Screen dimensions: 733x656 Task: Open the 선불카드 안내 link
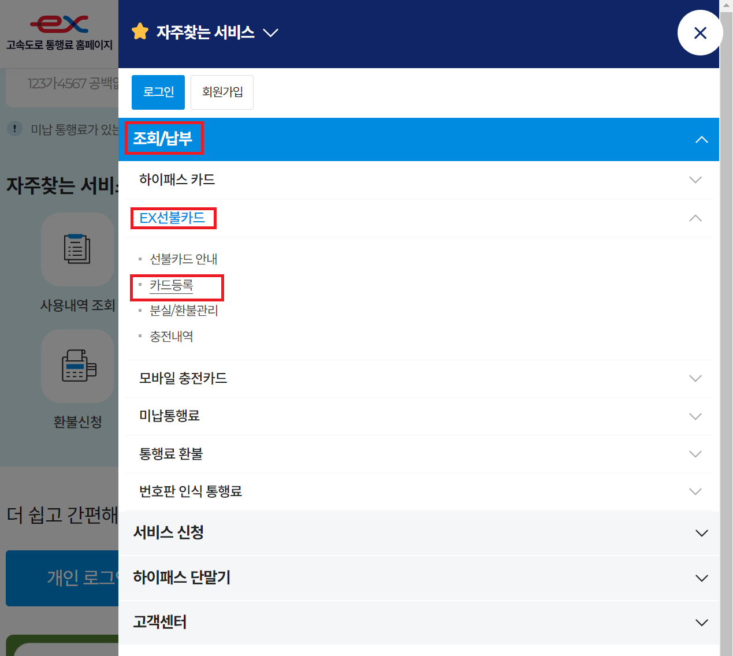coord(184,259)
